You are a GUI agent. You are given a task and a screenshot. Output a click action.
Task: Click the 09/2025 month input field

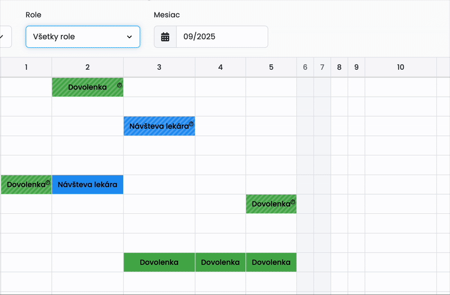point(222,37)
